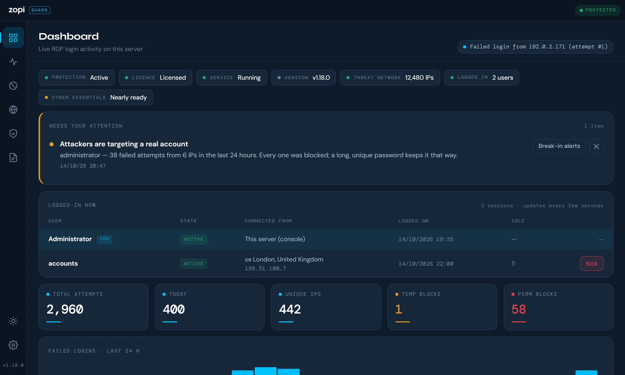This screenshot has height=375, width=625.
Task: Click the Logged In 2 users chip
Action: point(482,78)
